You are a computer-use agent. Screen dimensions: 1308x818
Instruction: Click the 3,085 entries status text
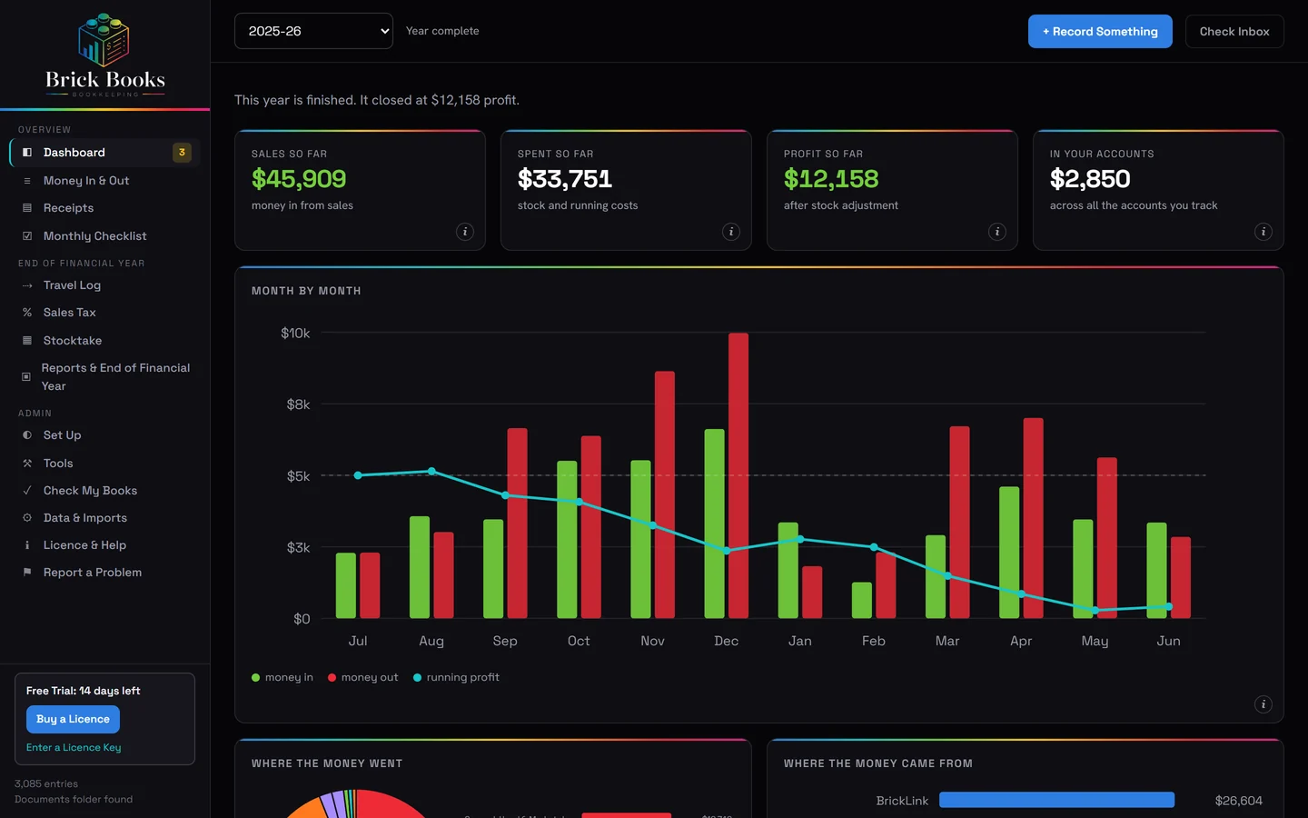pos(46,783)
